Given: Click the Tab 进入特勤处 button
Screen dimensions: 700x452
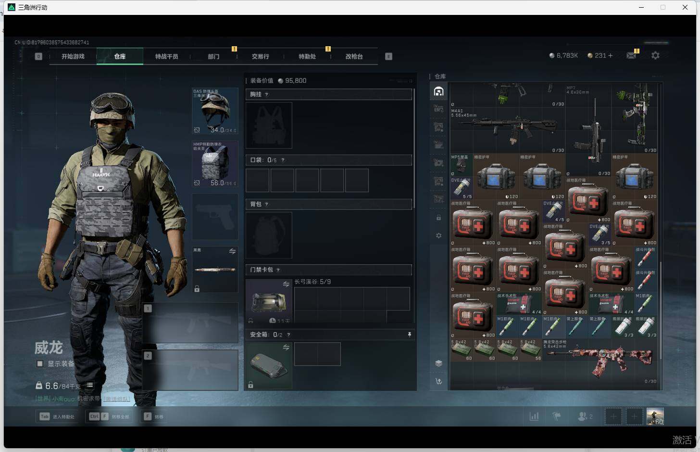Looking at the screenshot, I should (x=58, y=416).
